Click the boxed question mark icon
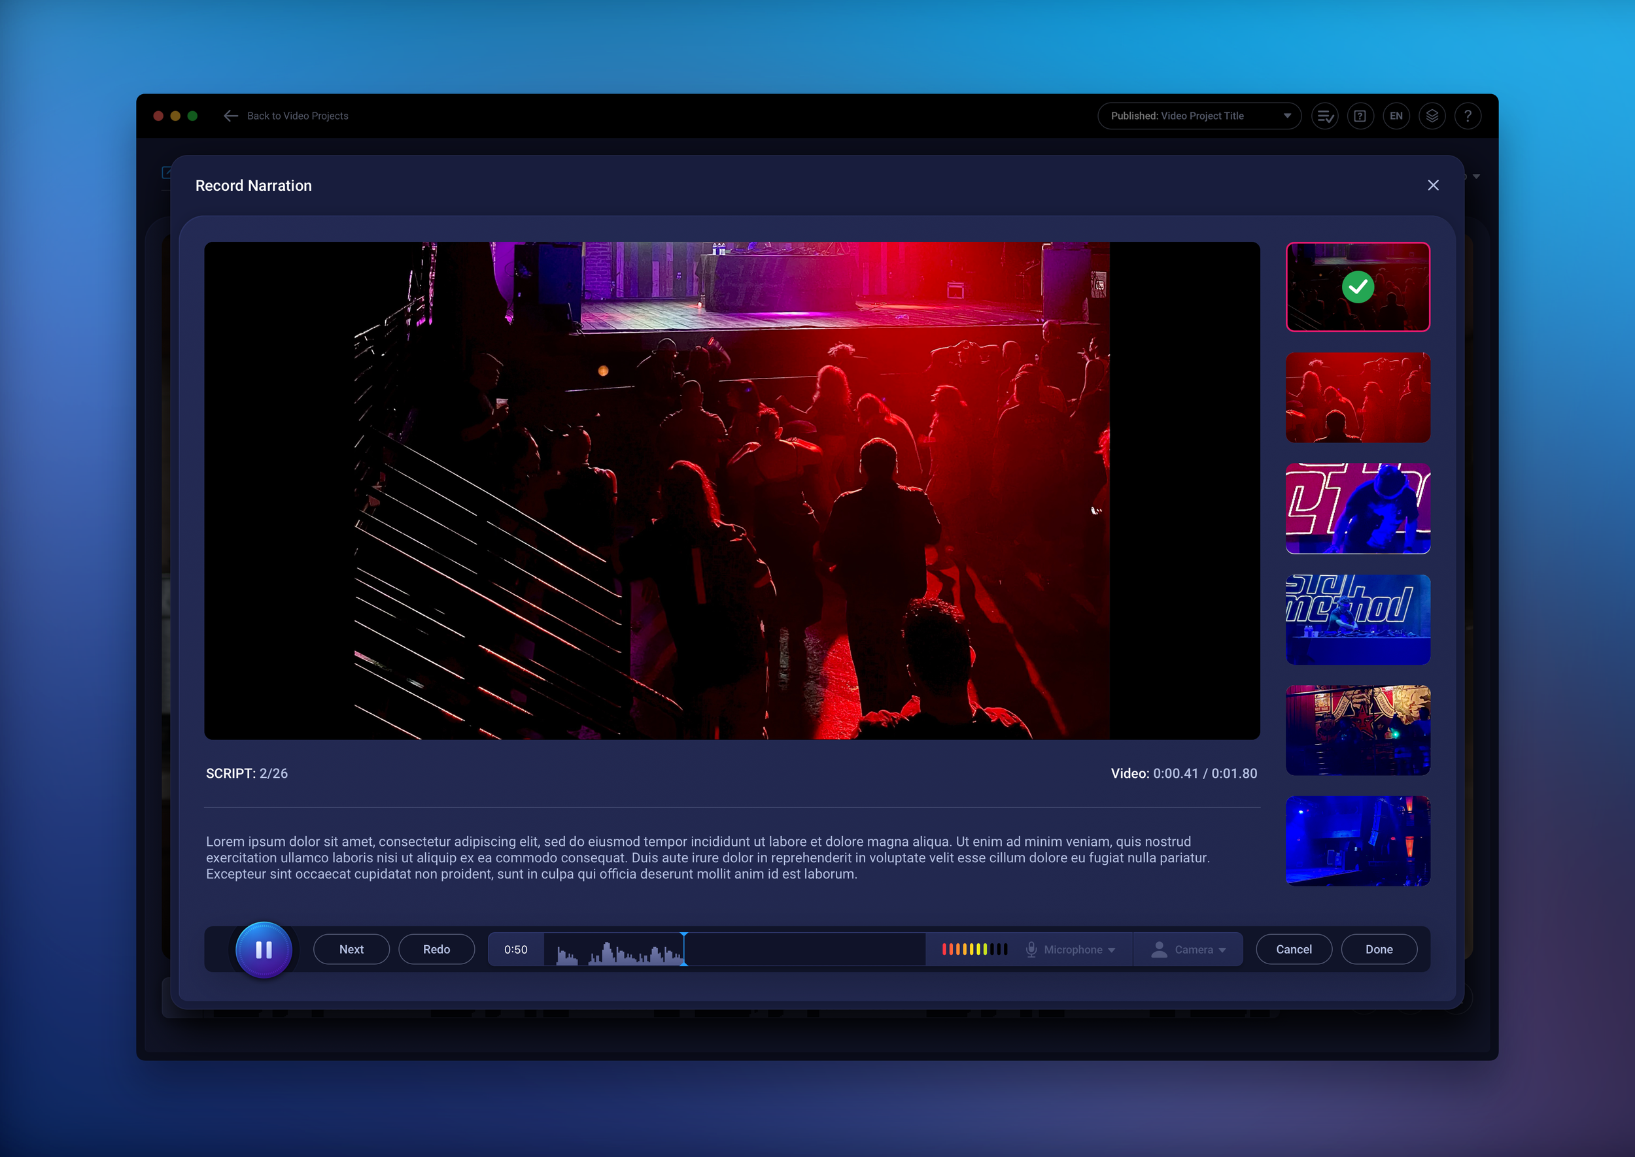The height and width of the screenshot is (1157, 1635). coord(1360,116)
